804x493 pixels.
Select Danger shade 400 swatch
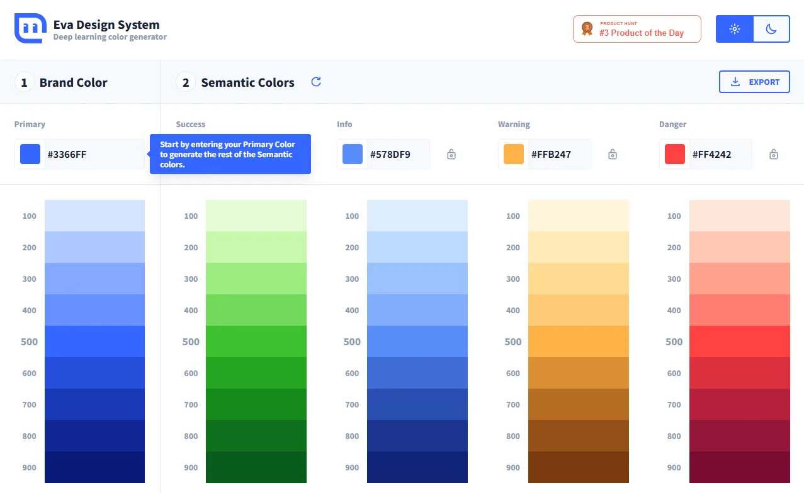pos(740,310)
